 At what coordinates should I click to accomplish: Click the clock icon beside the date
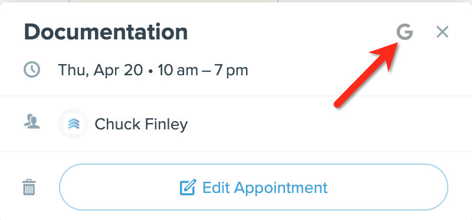(x=32, y=70)
